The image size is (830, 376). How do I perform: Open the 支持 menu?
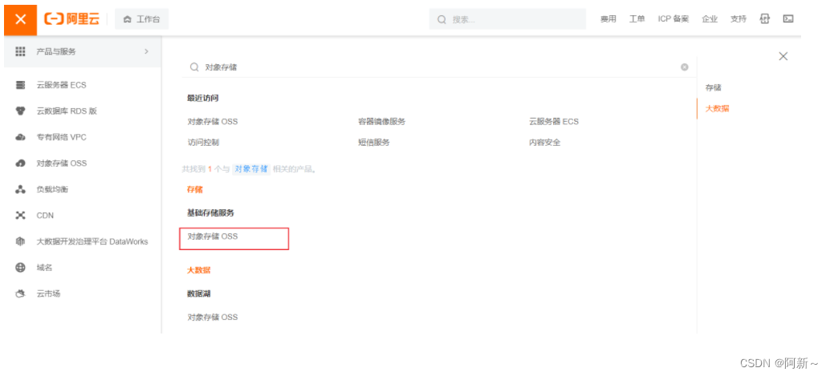pos(738,19)
